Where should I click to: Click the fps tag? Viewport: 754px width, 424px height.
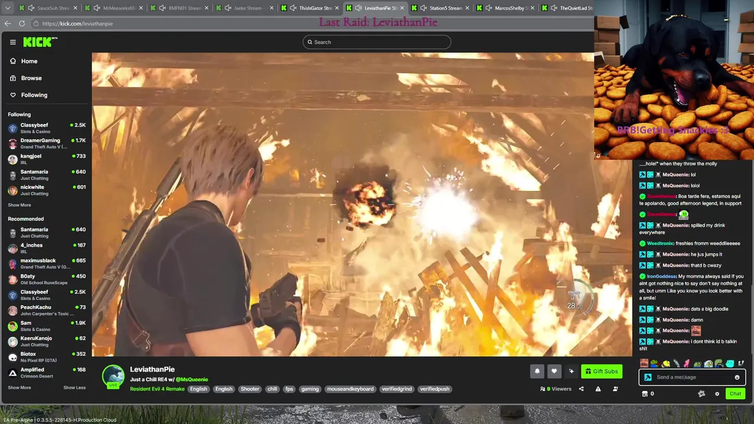pos(289,389)
